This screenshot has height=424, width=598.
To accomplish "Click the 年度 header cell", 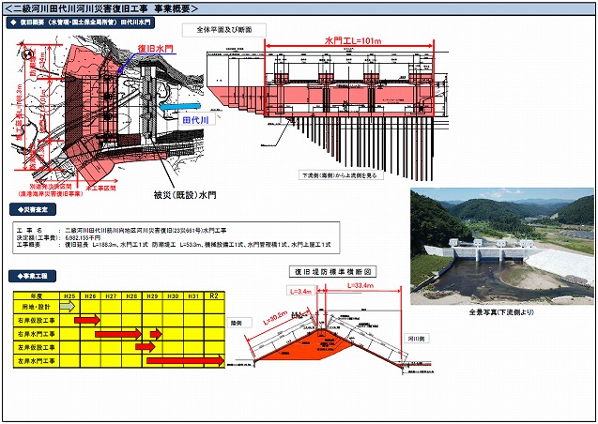I will 37,295.
